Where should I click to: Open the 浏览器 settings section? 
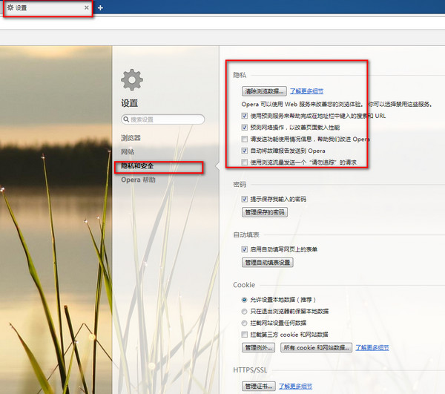coord(131,138)
